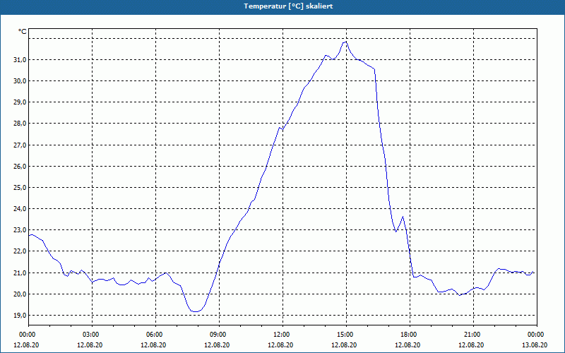Click the 25,0 y-axis label
565x353 pixels.
coord(20,188)
